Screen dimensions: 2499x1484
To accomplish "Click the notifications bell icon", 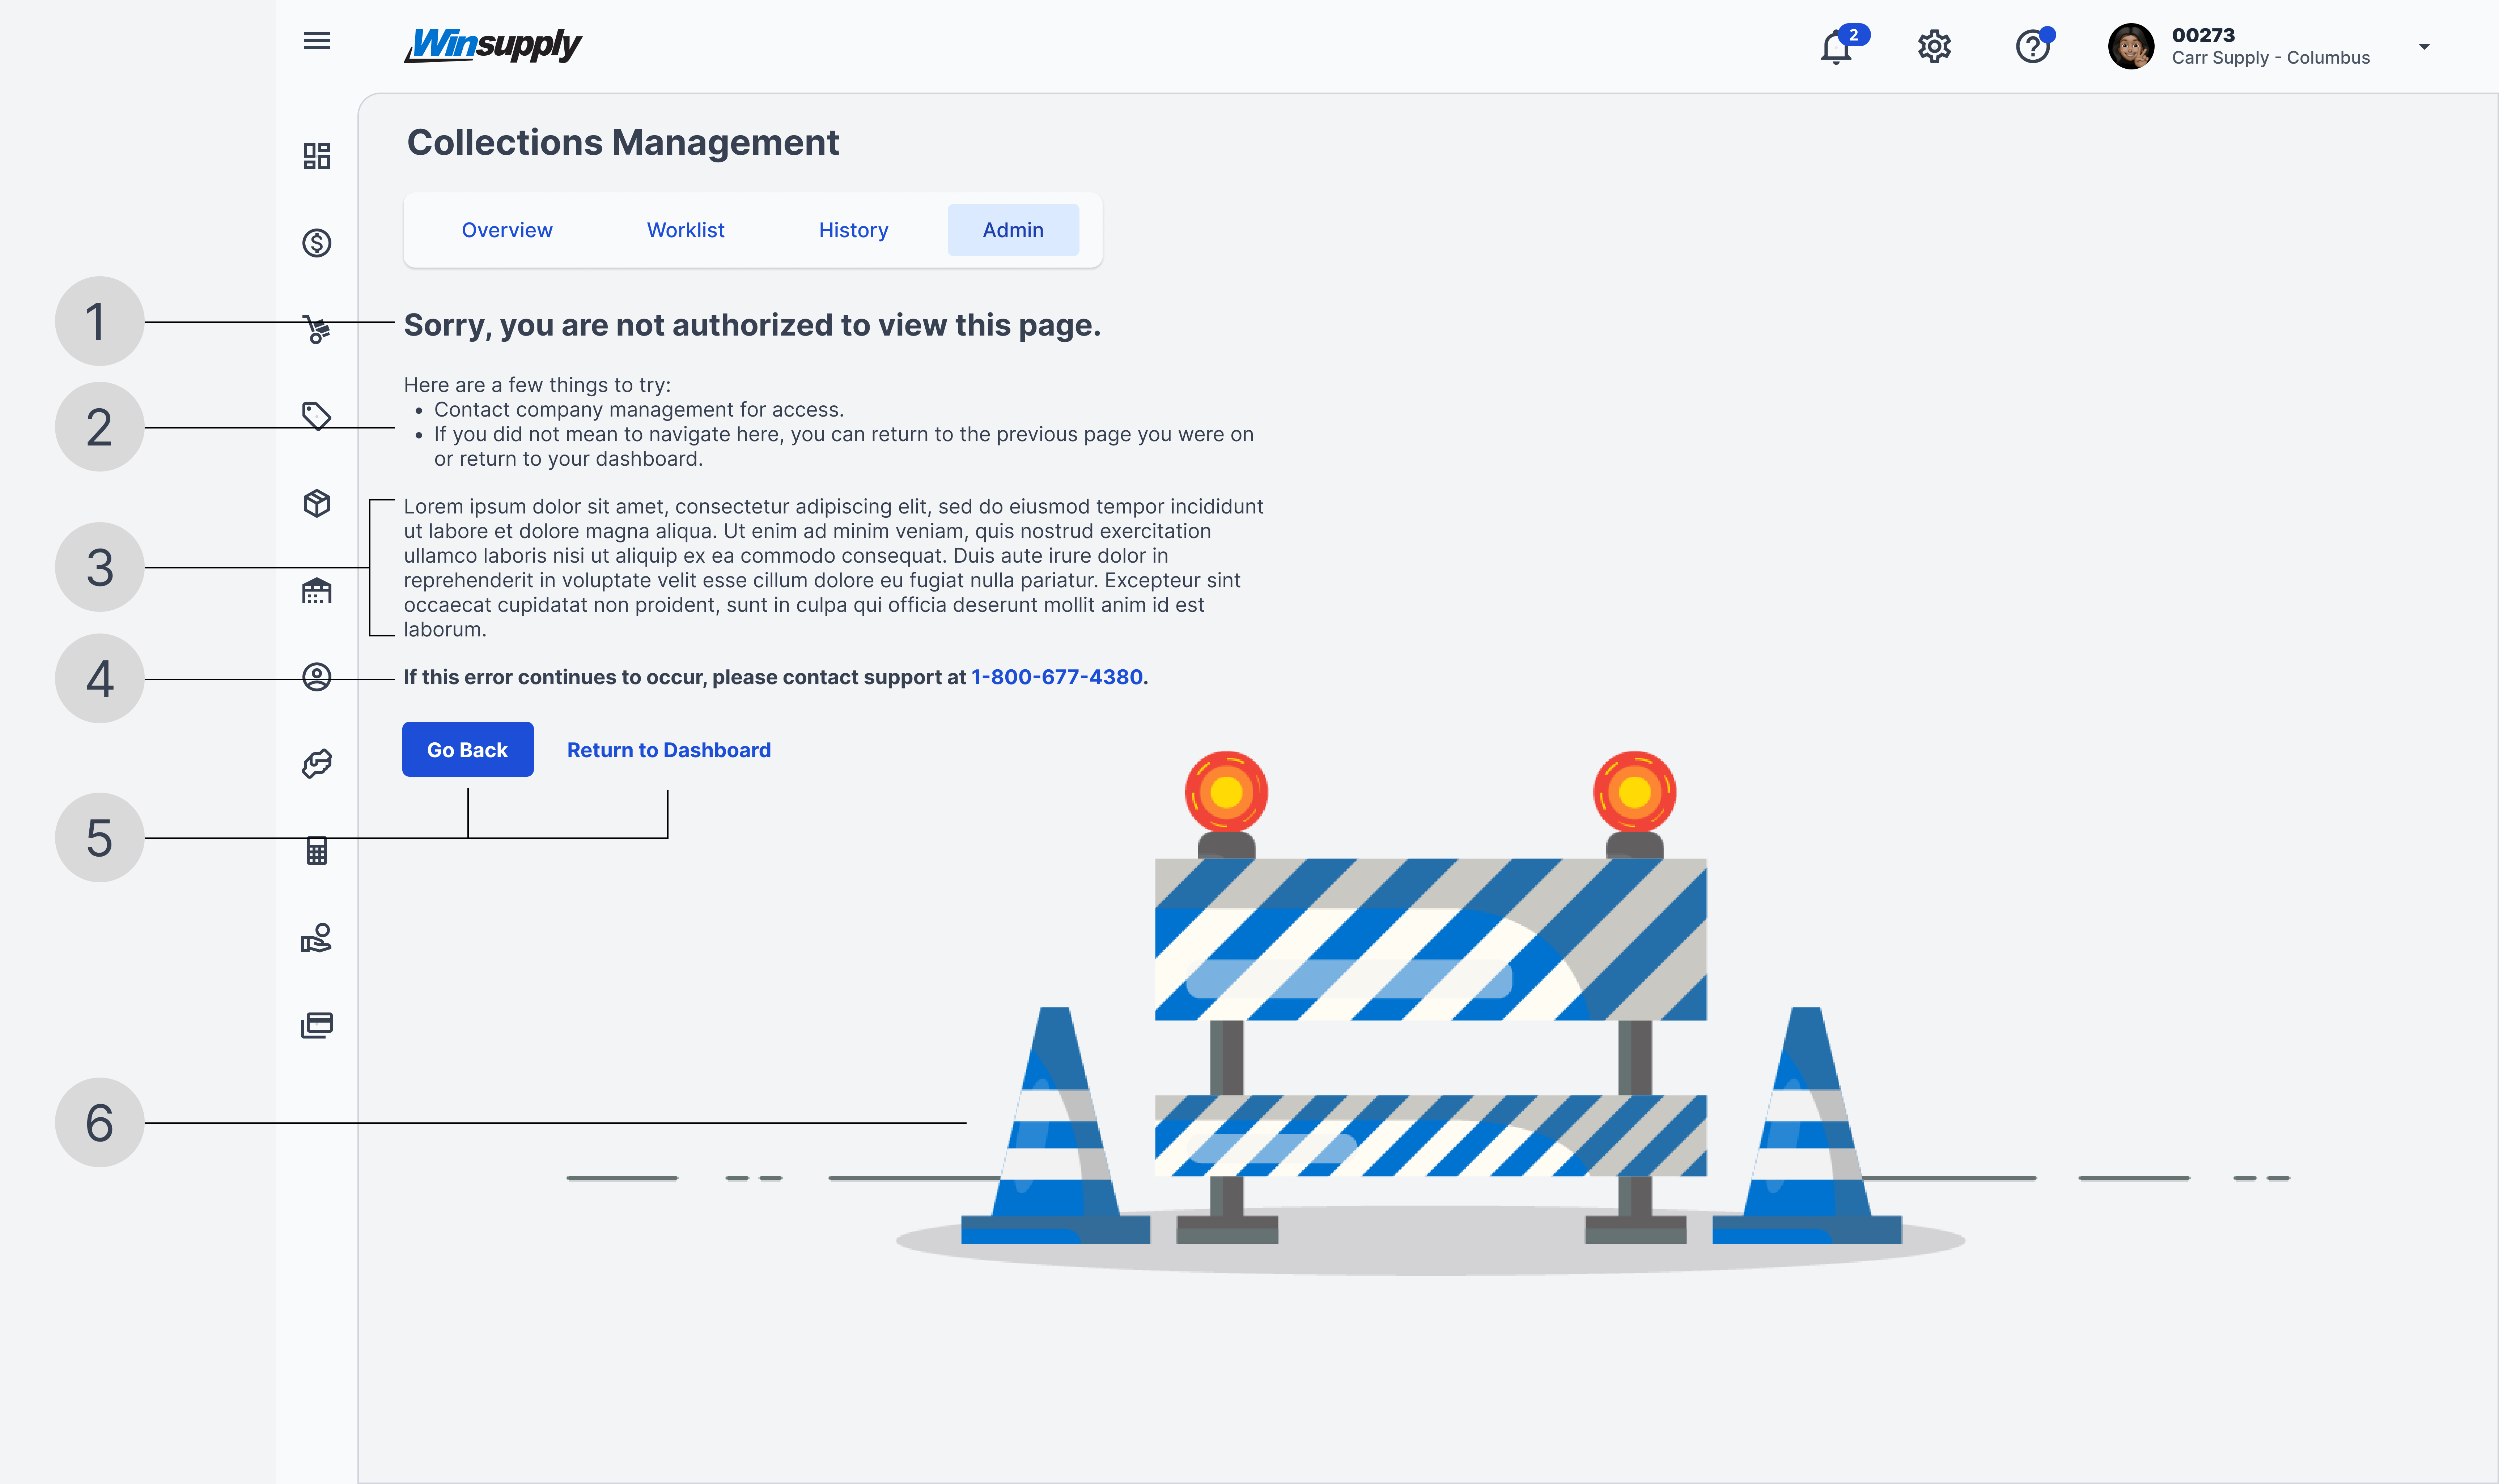I will point(1836,47).
